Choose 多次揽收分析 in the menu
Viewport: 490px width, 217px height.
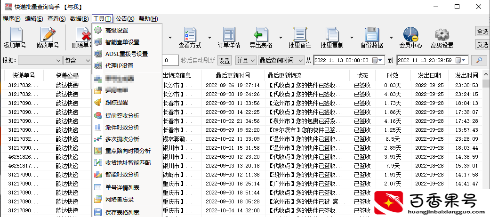(x=127, y=139)
